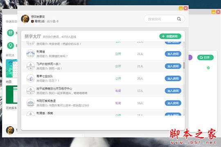The height and width of the screenshot is (147, 221).
Task: Join the 青果七宝战队 room
Action: click(173, 78)
